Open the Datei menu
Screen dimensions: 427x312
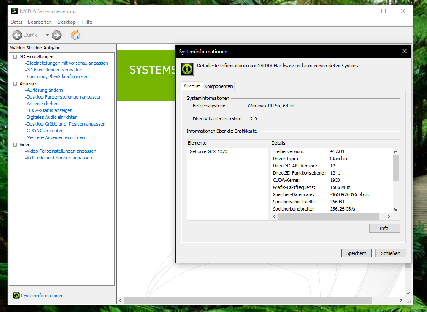[x=16, y=22]
